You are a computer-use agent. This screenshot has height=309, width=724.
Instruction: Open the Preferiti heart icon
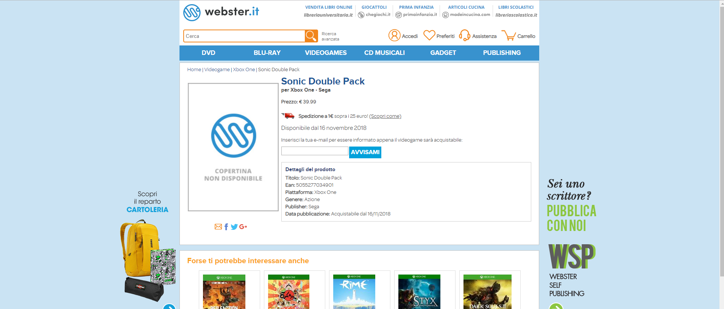[429, 35]
